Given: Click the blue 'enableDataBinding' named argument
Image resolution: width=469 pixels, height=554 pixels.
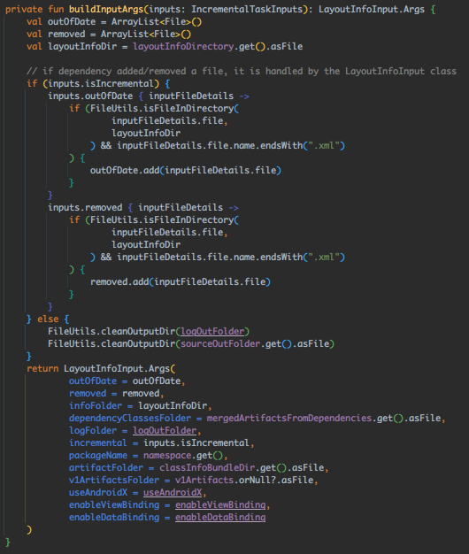Looking at the screenshot, I should [x=114, y=517].
